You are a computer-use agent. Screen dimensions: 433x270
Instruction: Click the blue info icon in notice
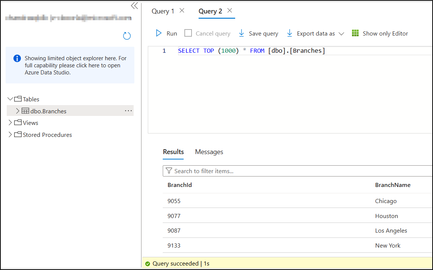tap(17, 58)
